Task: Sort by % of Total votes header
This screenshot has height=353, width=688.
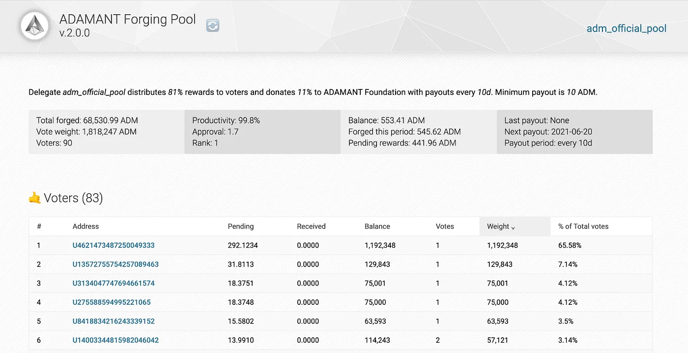Action: click(x=583, y=226)
